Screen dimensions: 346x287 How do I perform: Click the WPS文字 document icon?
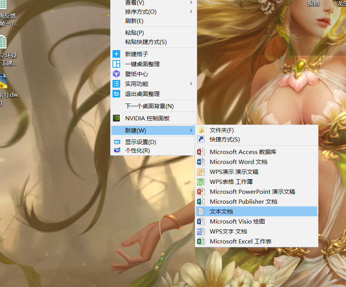(201, 231)
